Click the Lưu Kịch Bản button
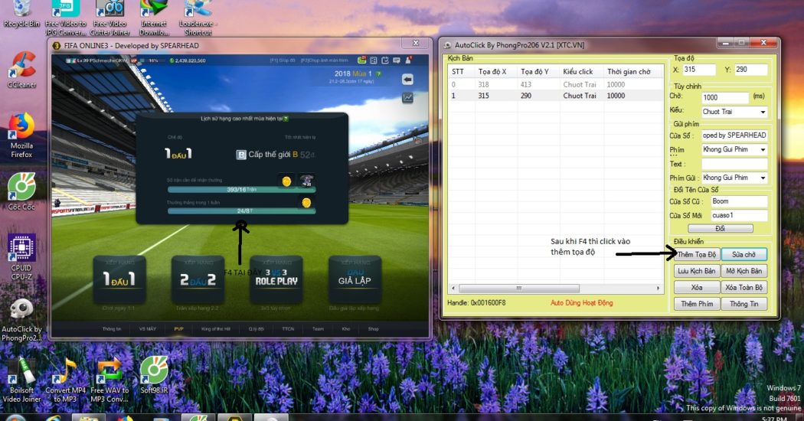The image size is (804, 421). pos(696,271)
